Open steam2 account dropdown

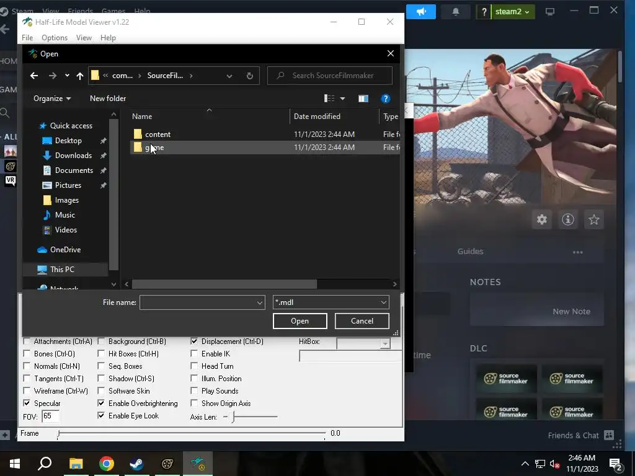coord(513,12)
